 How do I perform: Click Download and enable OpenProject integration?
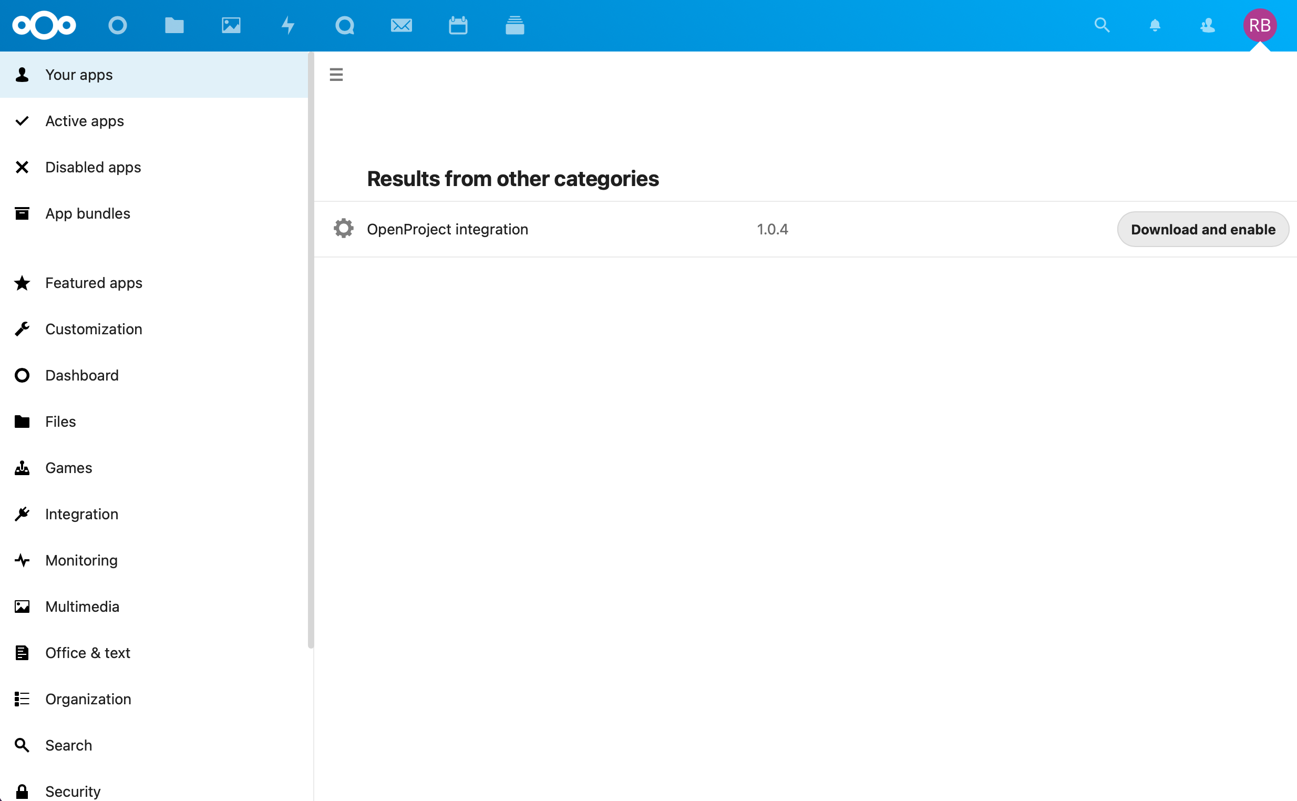(1201, 229)
